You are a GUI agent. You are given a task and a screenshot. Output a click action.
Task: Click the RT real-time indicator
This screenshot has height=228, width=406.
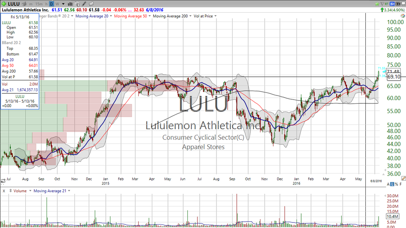(387, 4)
